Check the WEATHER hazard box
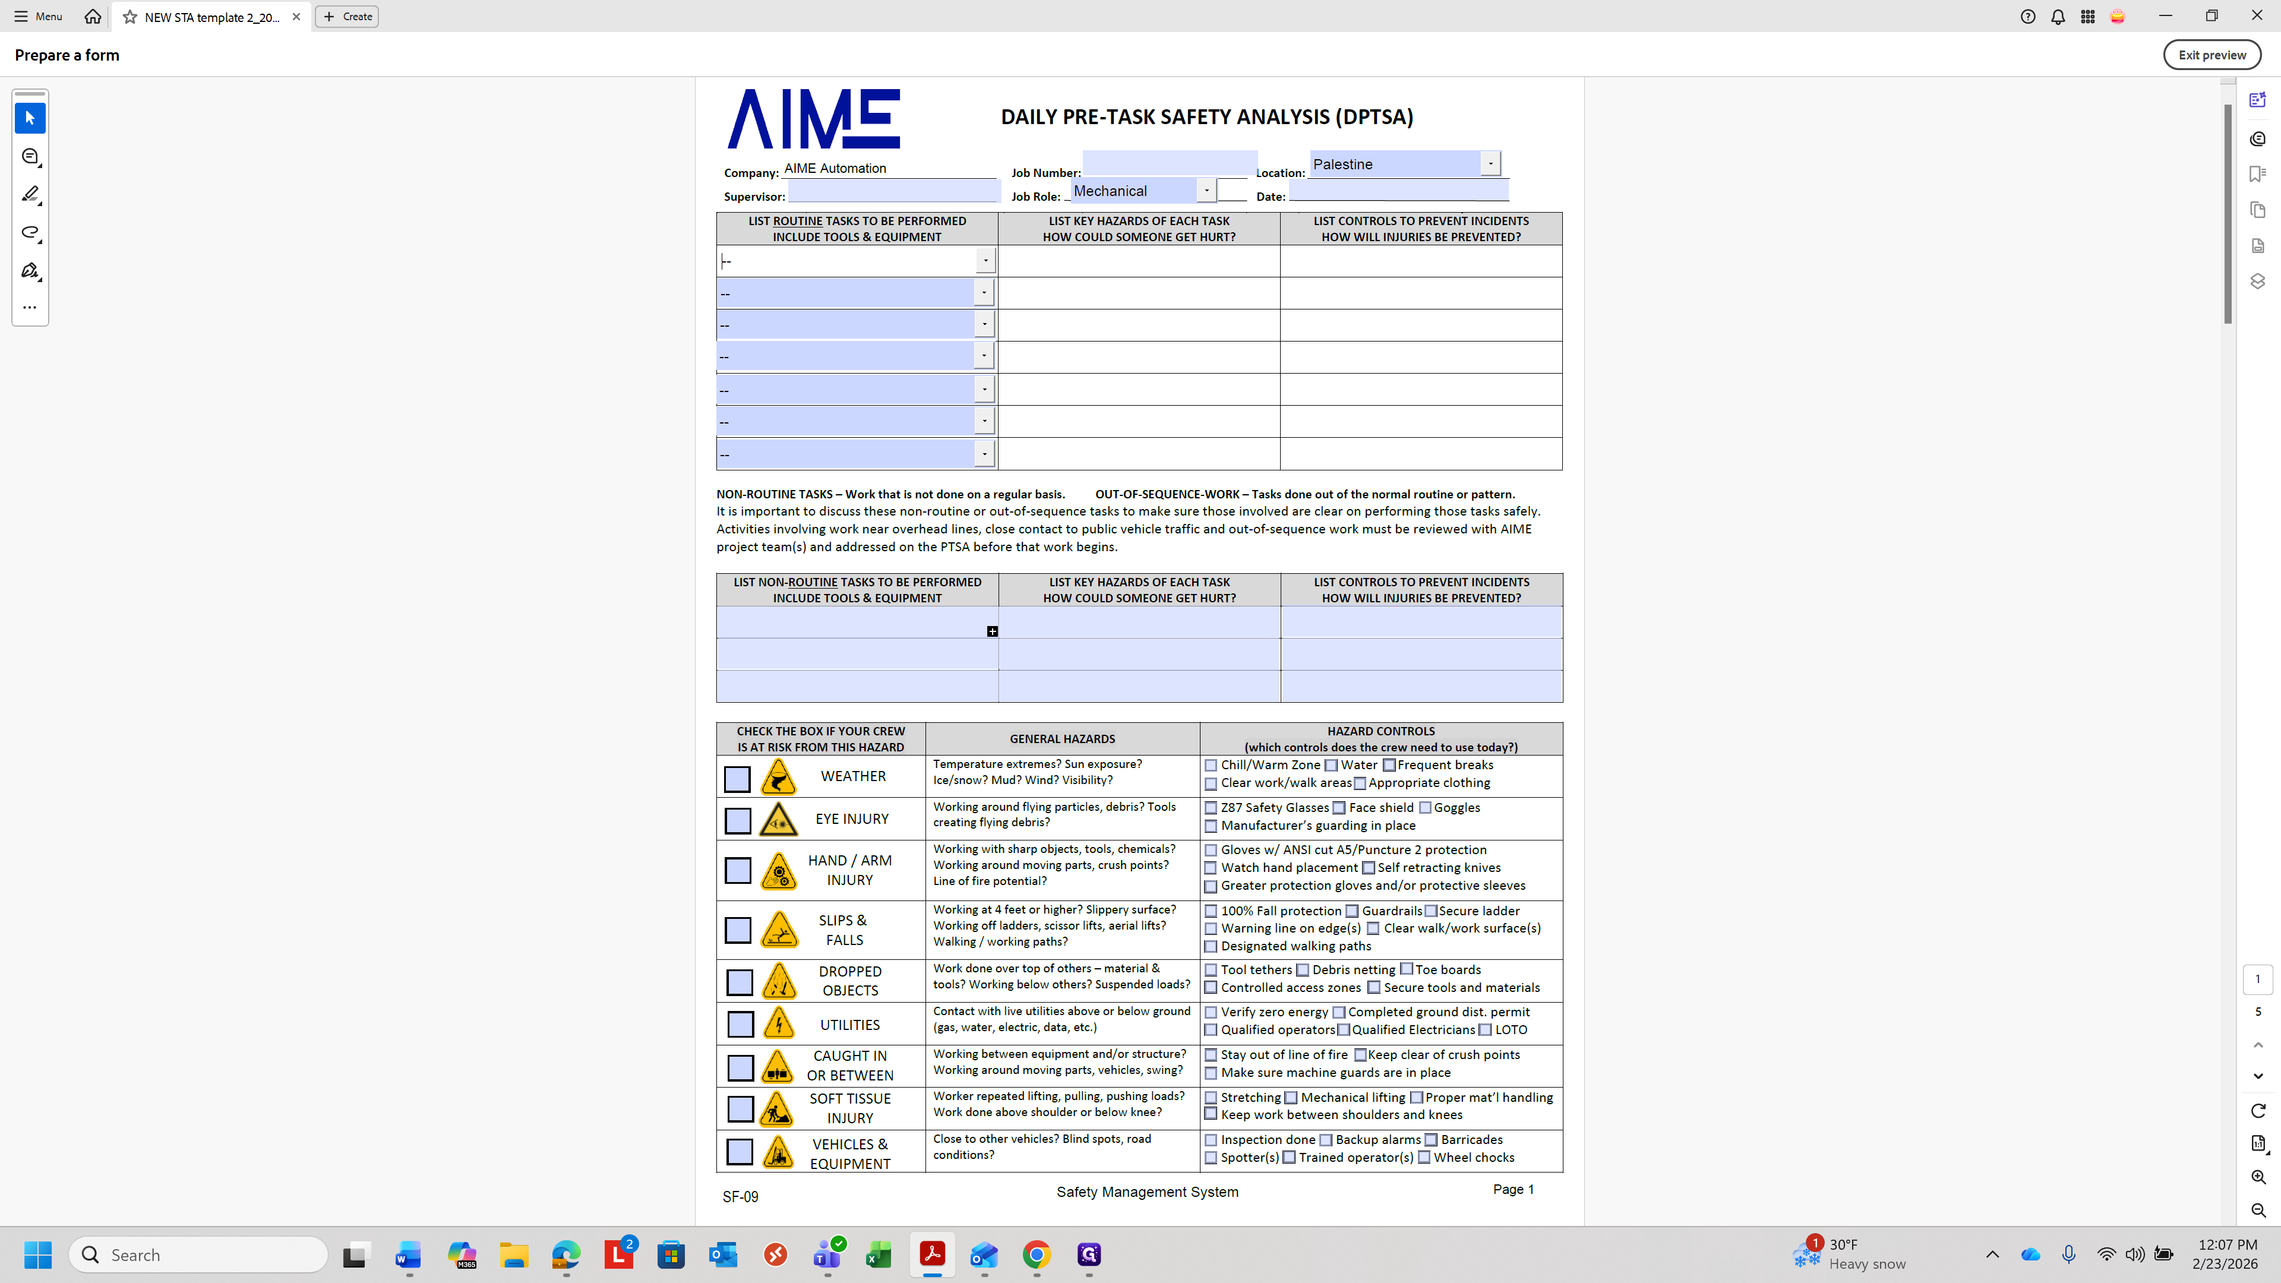 737,778
